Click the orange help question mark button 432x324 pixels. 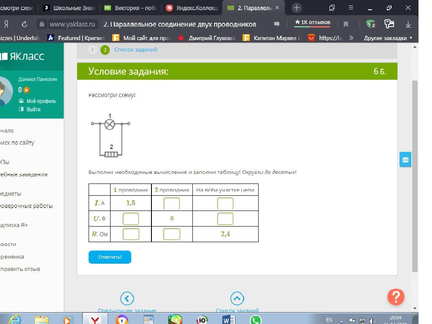[x=396, y=297]
